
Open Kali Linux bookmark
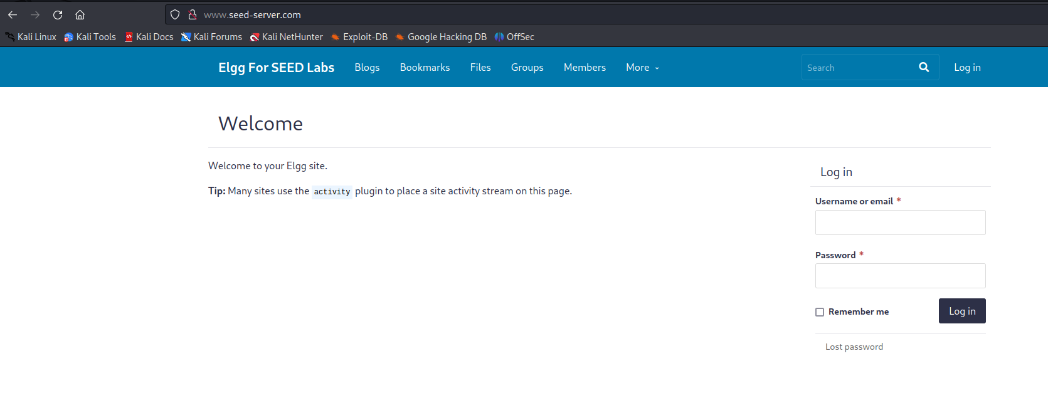(x=31, y=37)
